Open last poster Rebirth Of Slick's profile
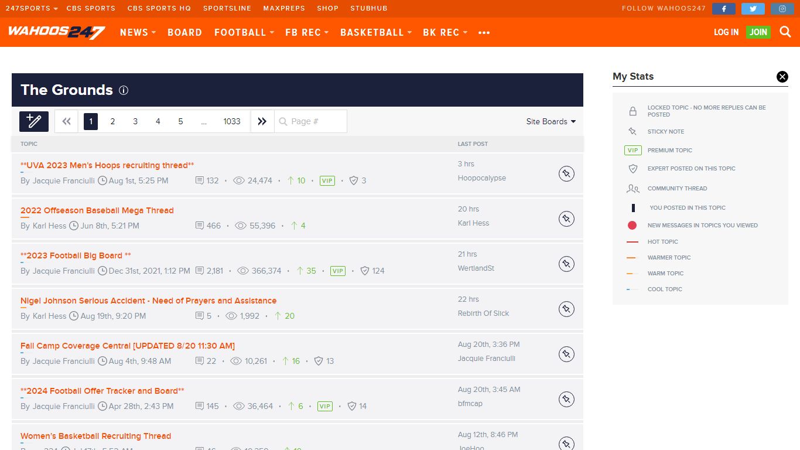This screenshot has width=800, height=450. pyautogui.click(x=484, y=313)
